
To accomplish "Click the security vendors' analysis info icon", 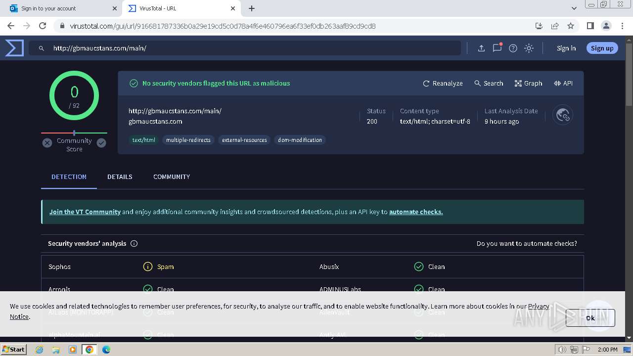I will [134, 243].
